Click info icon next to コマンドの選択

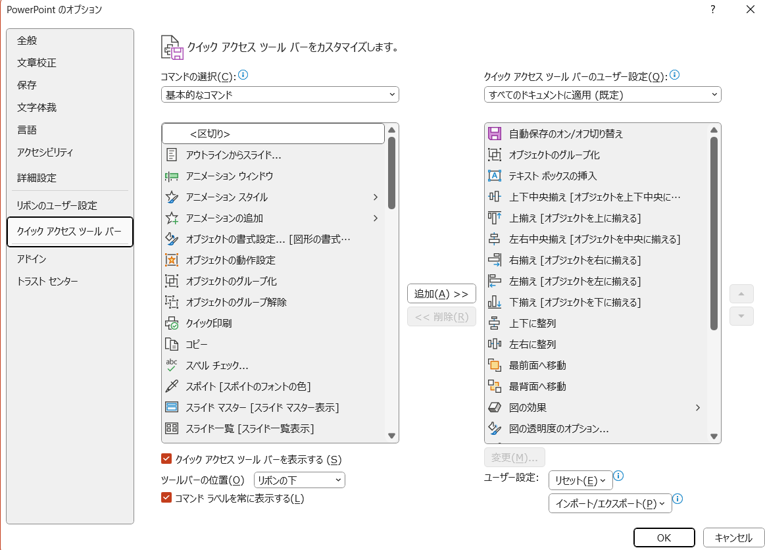(243, 74)
